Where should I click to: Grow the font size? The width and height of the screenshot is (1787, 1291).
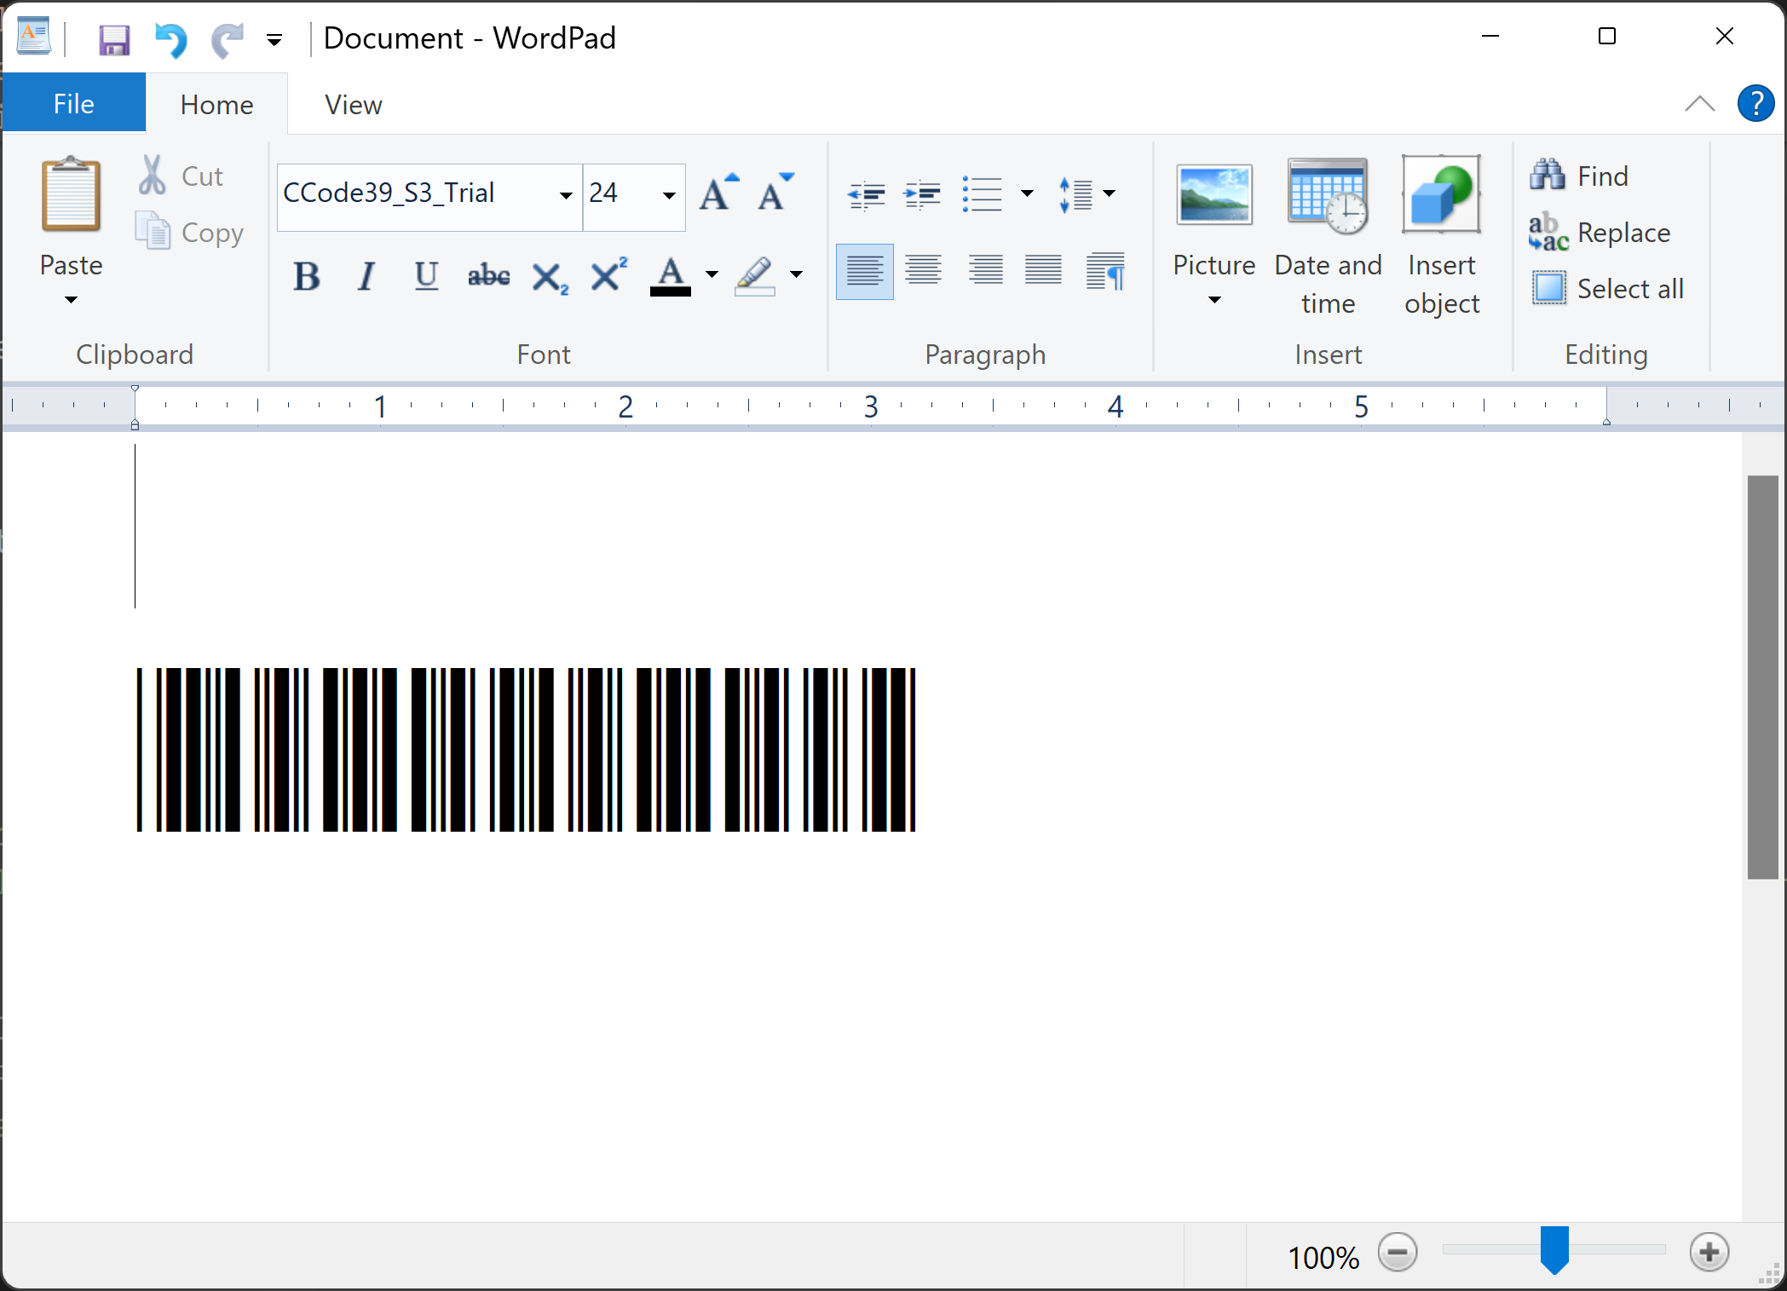click(x=719, y=193)
